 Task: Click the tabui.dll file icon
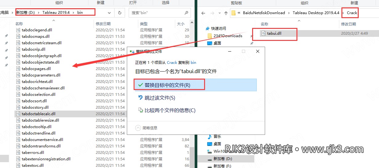[x=264, y=33]
